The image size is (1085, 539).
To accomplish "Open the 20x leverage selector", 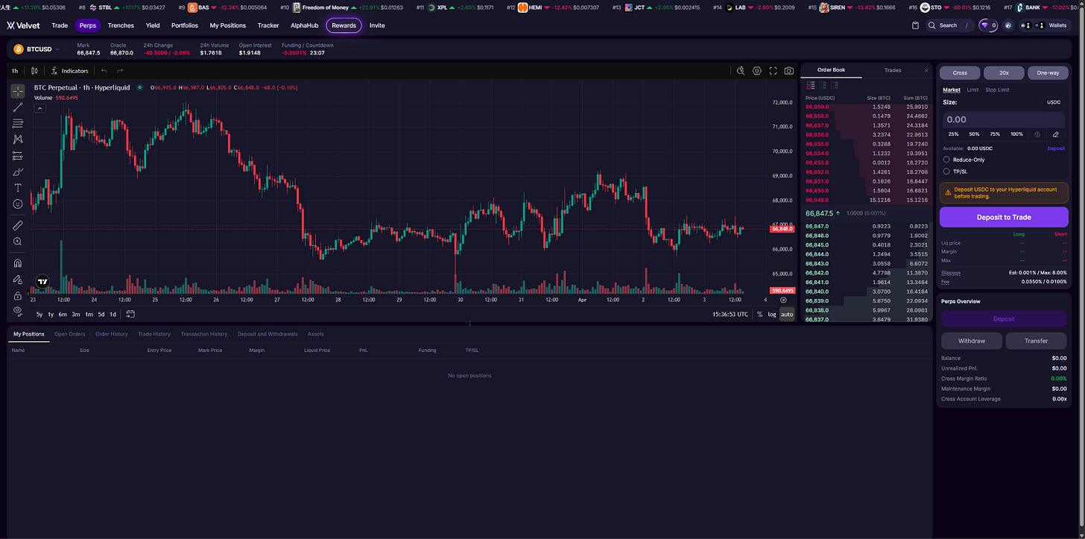I will (x=1004, y=72).
